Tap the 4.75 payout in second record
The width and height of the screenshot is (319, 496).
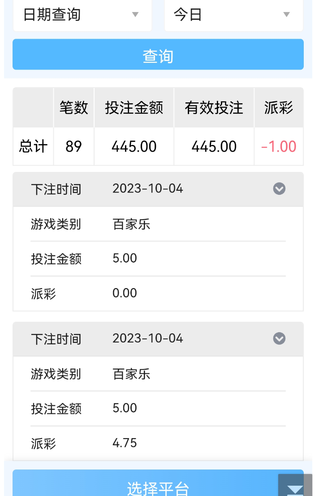125,443
